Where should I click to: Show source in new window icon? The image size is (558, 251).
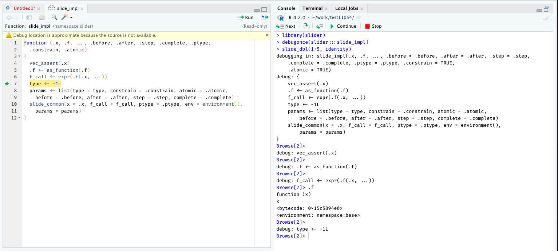tap(29, 17)
